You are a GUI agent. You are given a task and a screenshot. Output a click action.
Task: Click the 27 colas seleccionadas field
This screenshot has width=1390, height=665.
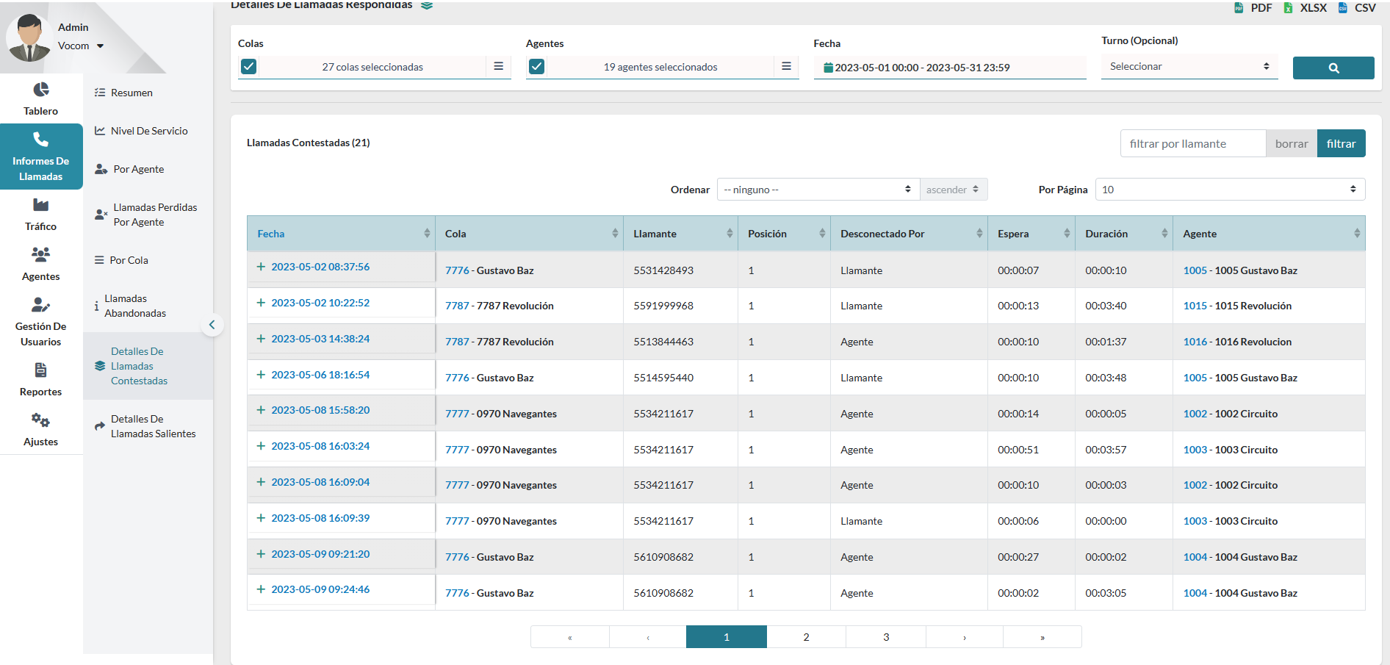tap(372, 67)
